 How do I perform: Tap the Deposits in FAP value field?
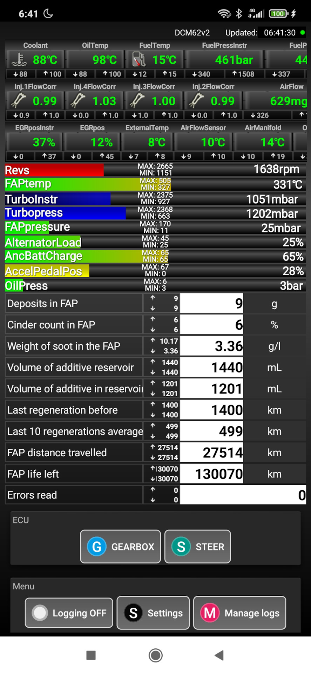click(211, 303)
